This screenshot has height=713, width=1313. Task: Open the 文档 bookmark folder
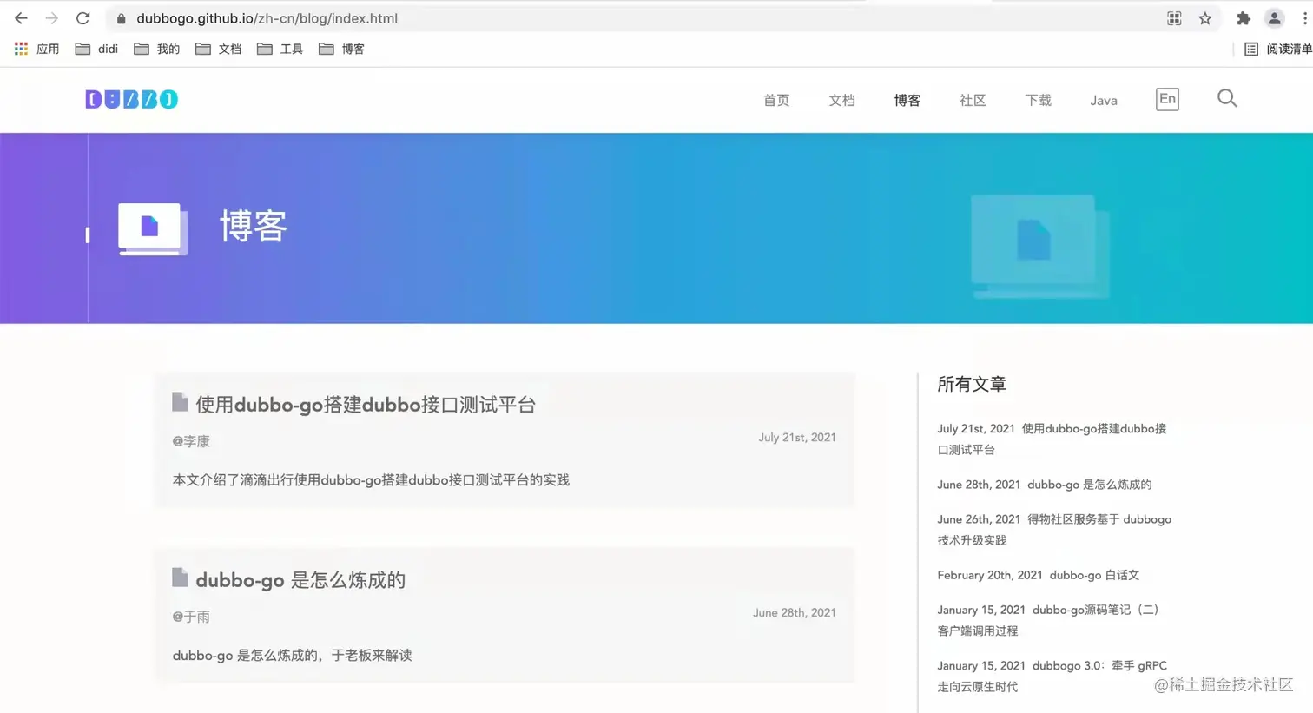[x=219, y=50]
